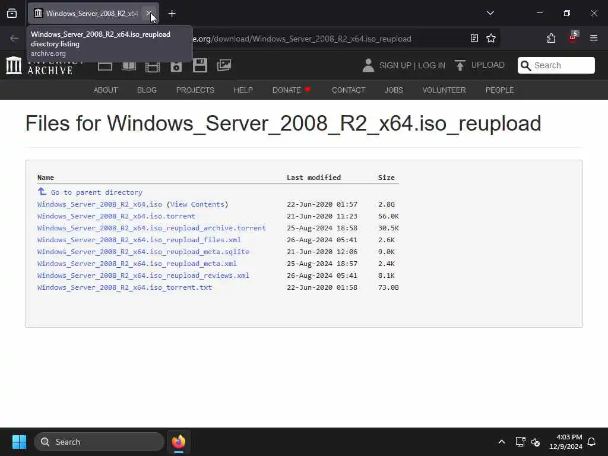Open the iso_reupload_meta.sqlite link
Image resolution: width=608 pixels, height=456 pixels.
click(143, 252)
